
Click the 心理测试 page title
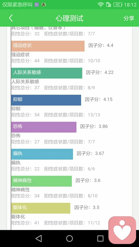point(69,18)
